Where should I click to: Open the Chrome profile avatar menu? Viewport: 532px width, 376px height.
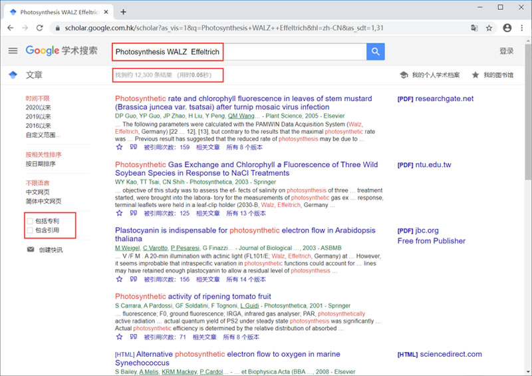507,28
